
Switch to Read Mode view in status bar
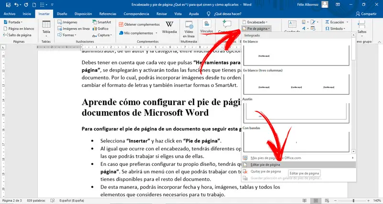(304, 201)
